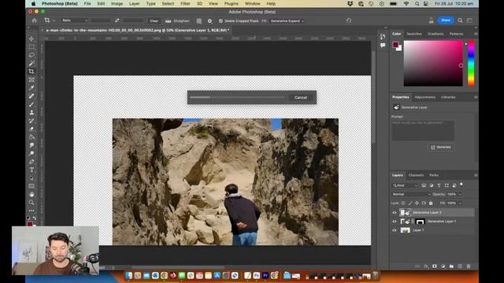Add a layer mask from Layers footer
504x283 pixels.
[x=435, y=266]
